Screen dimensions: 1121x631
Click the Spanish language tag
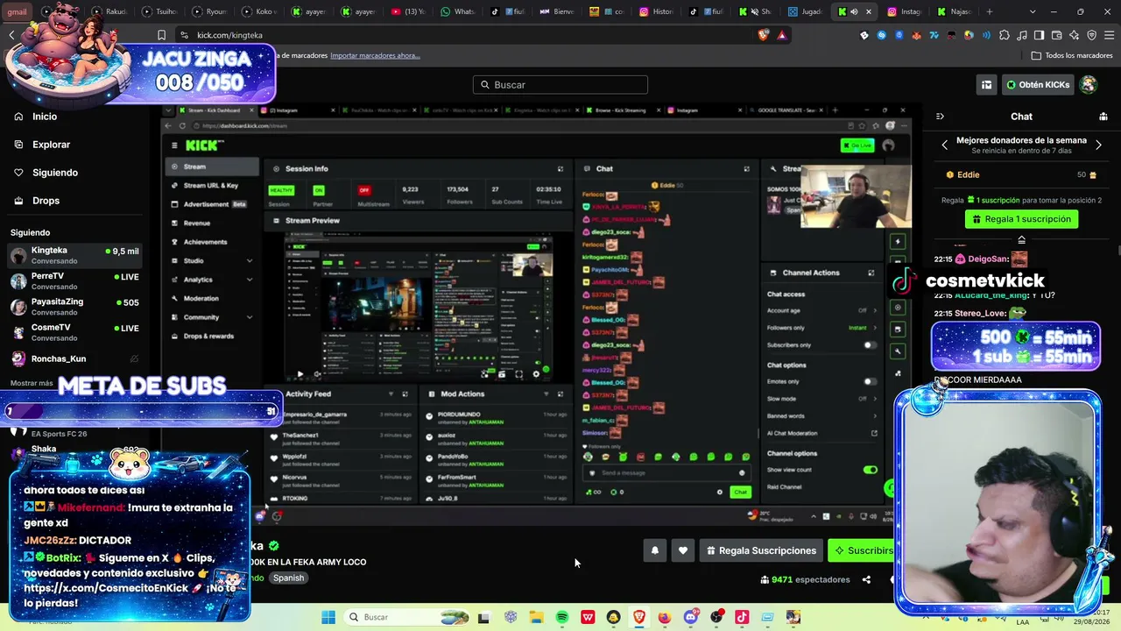point(288,578)
